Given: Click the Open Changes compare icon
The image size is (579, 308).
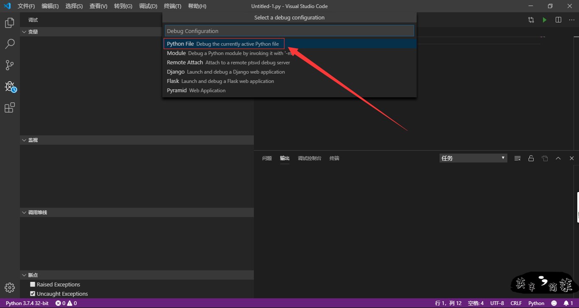Looking at the screenshot, I should pos(531,20).
